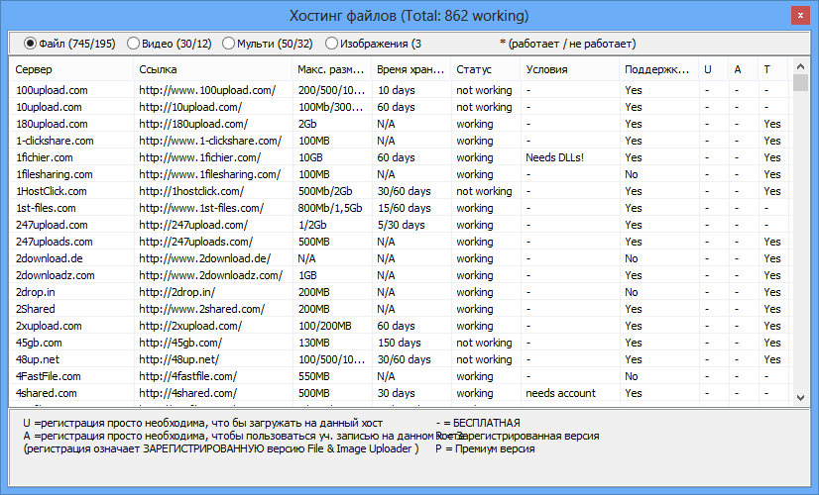Select the 1HostClick.com row
Viewport: 819px width, 495px height.
pos(401,191)
